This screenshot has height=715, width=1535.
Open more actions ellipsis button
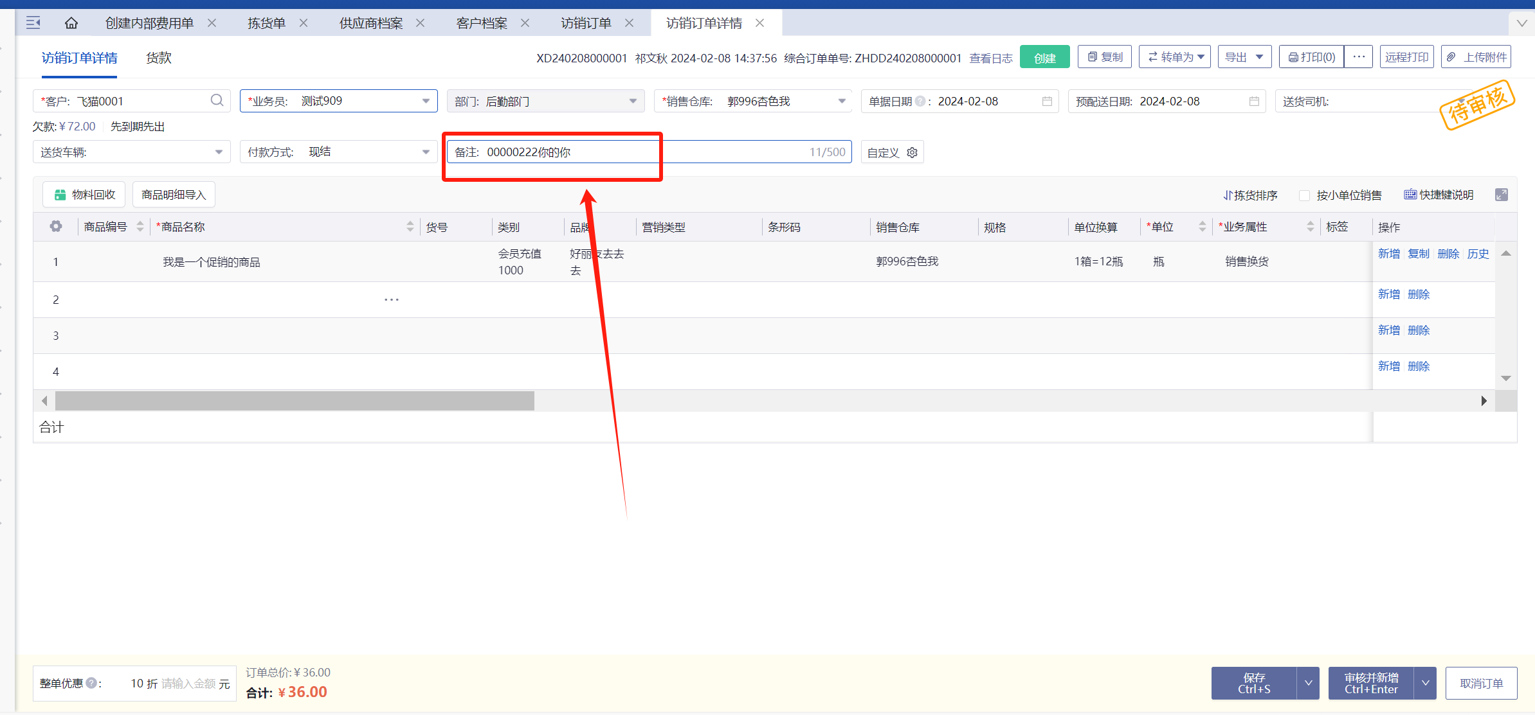1359,57
